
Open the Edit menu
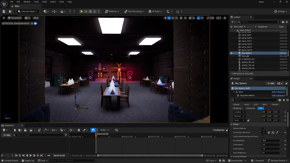click(x=18, y=2)
